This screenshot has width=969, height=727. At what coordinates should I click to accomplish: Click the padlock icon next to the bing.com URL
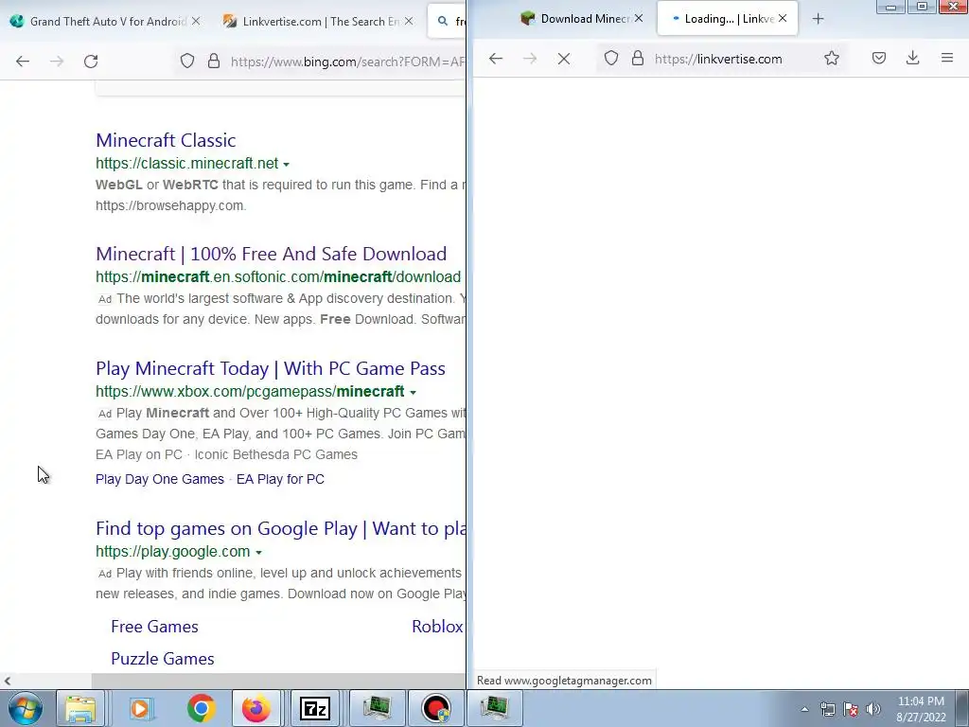coord(214,62)
